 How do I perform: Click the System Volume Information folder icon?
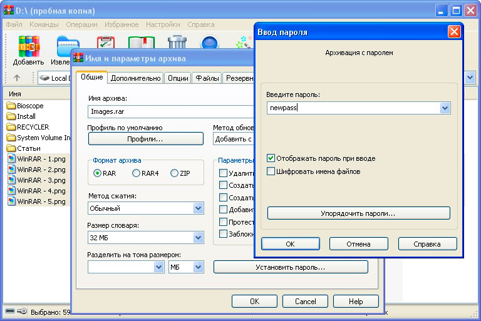point(11,138)
